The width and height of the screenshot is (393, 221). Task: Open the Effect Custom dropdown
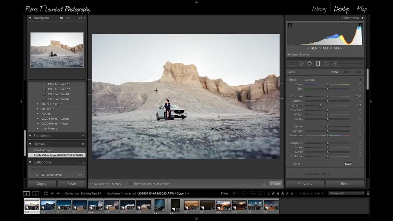click(x=311, y=80)
